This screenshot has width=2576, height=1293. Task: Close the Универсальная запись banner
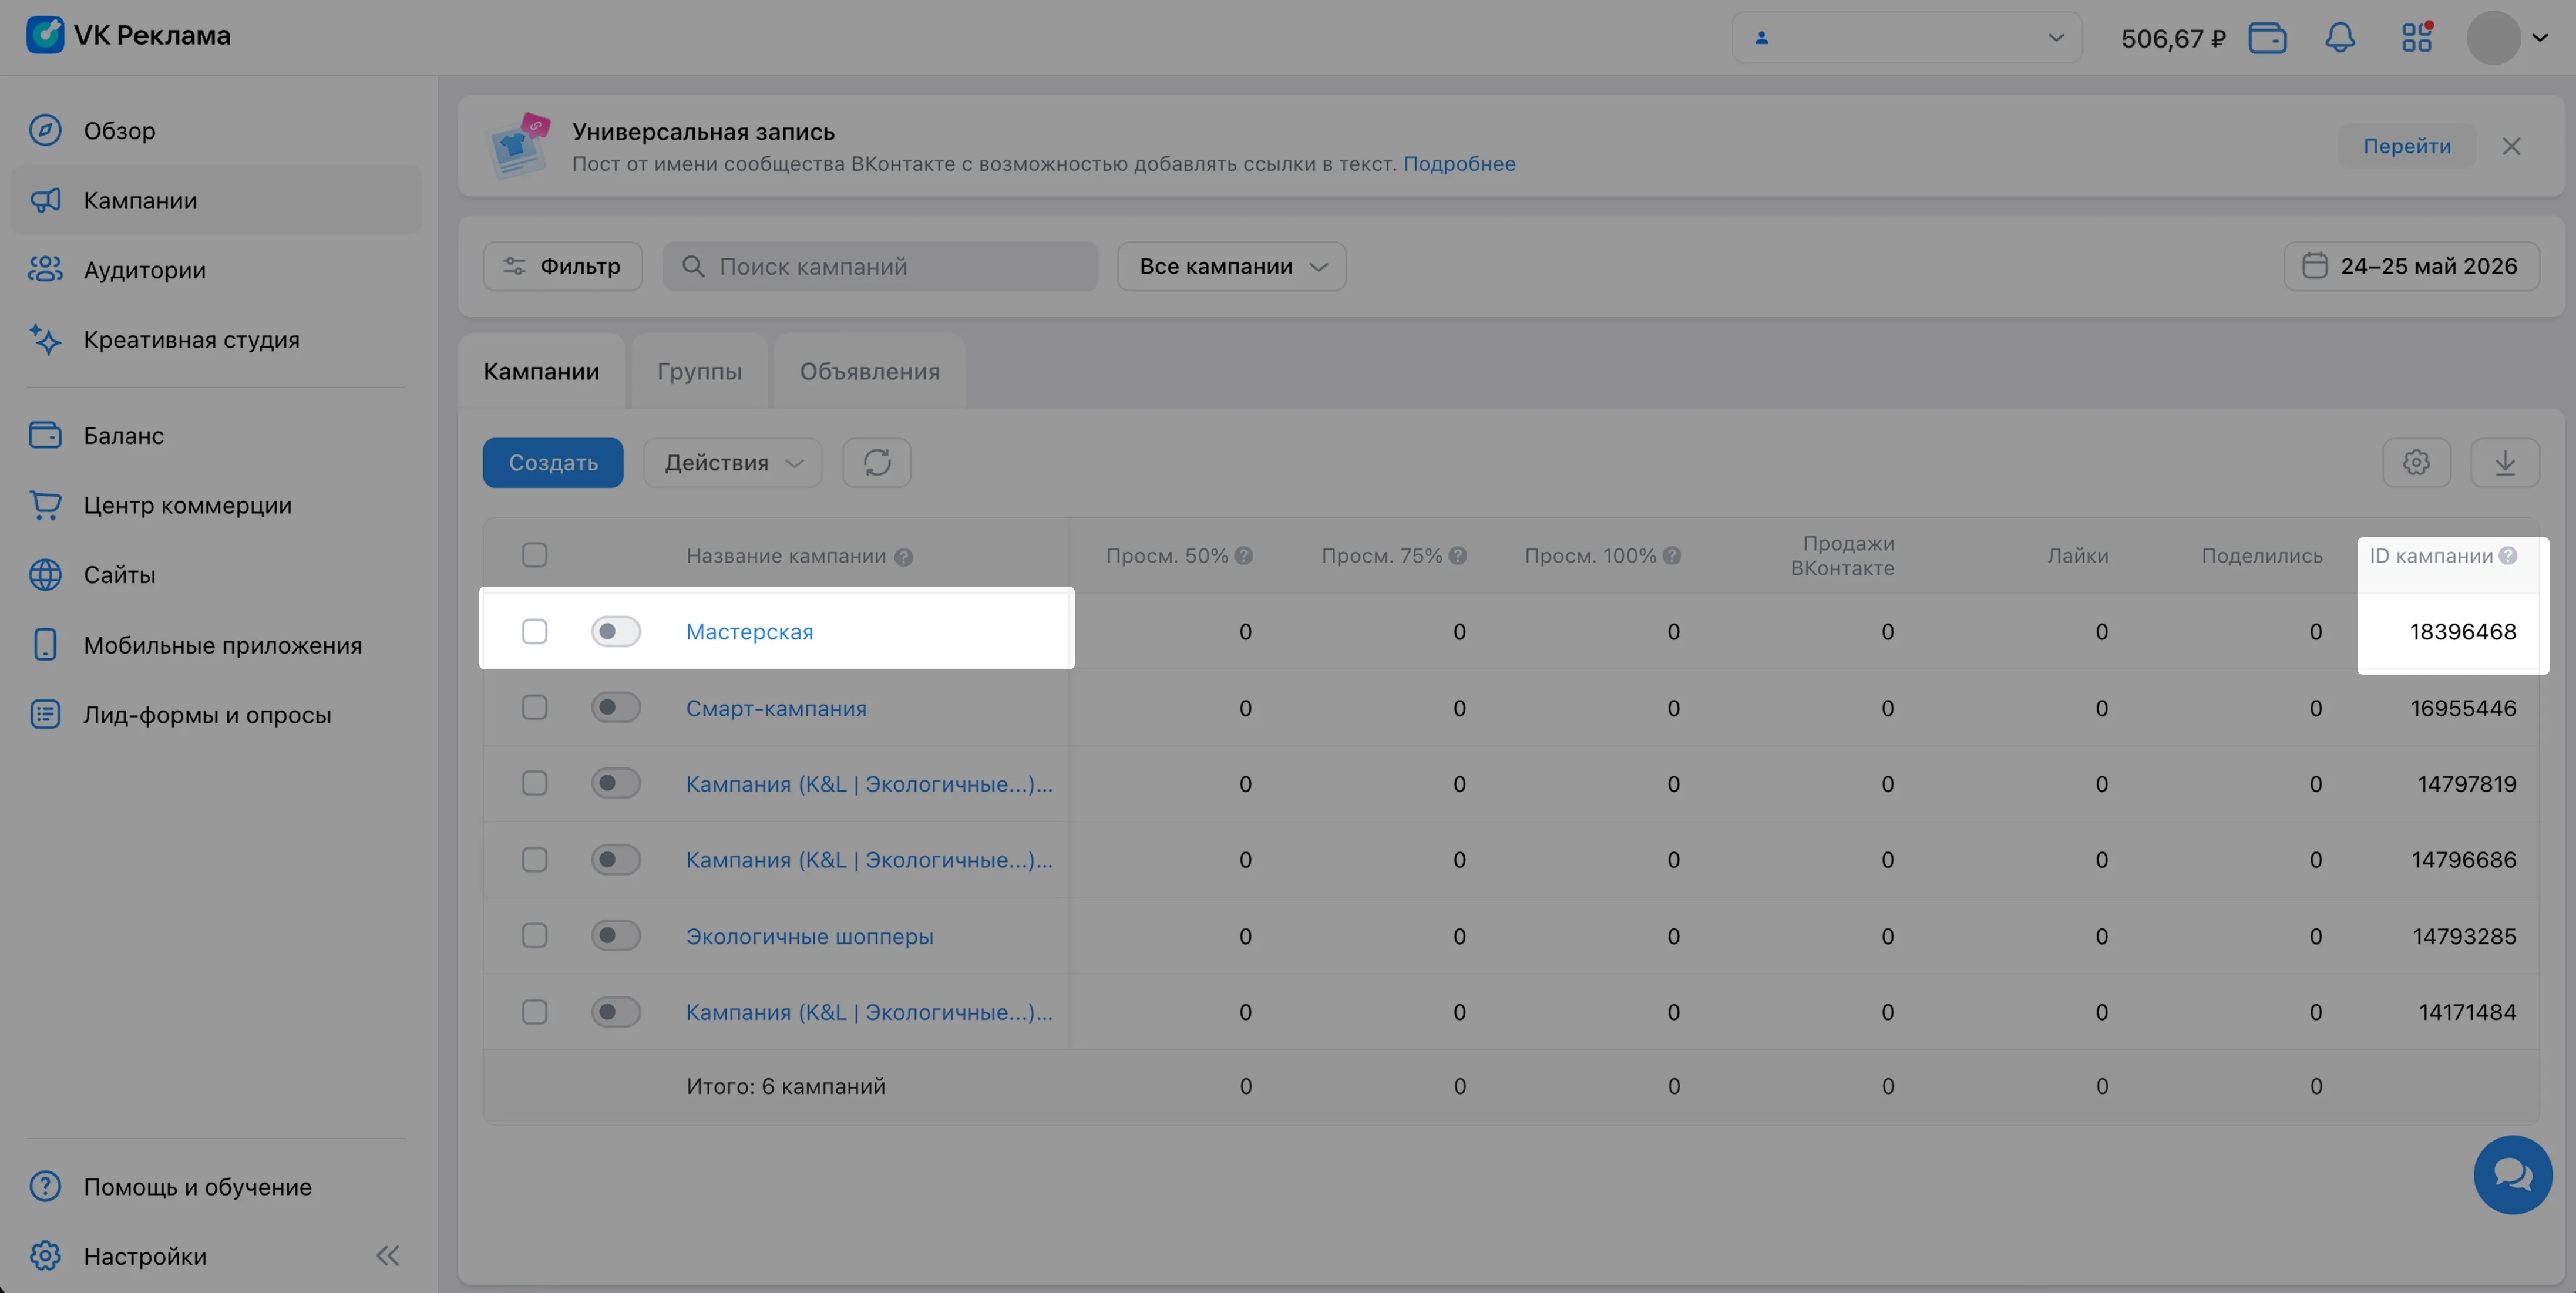tap(2511, 147)
